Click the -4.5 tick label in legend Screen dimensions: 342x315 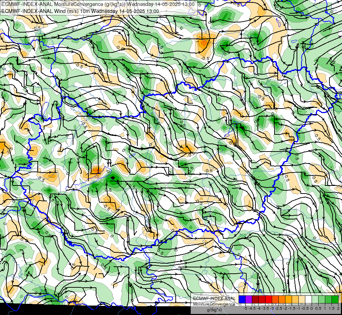(252, 308)
